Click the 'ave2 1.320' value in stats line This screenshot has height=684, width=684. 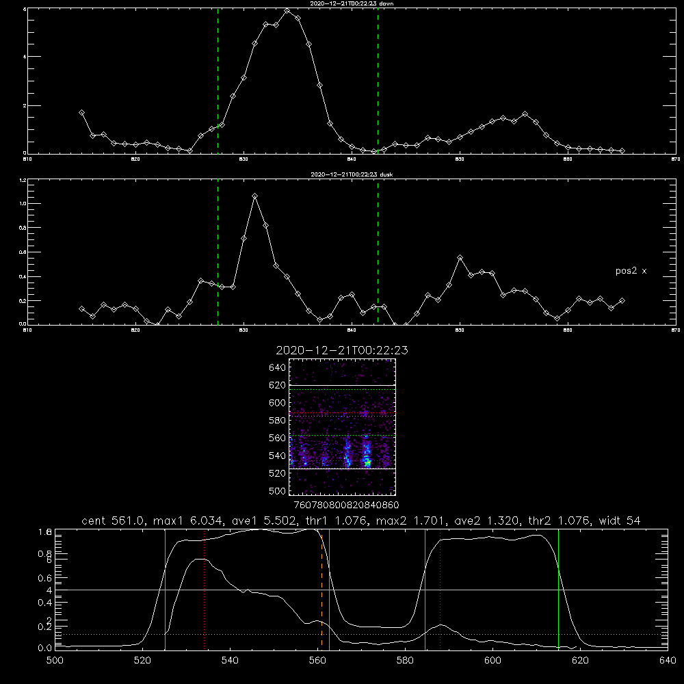tap(486, 521)
